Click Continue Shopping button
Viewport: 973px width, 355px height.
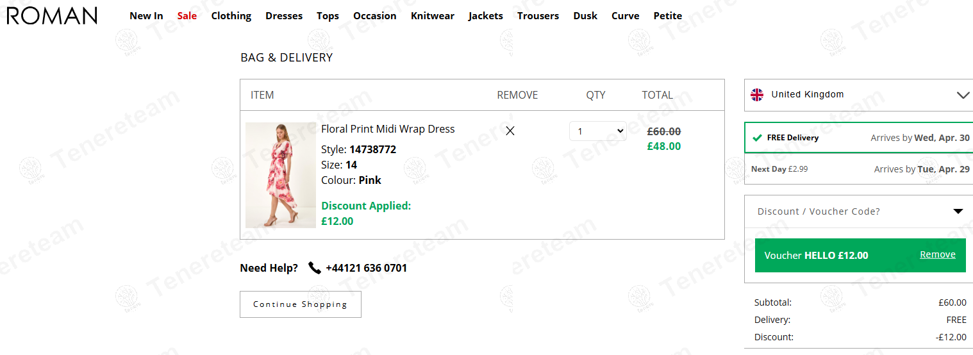pos(301,304)
